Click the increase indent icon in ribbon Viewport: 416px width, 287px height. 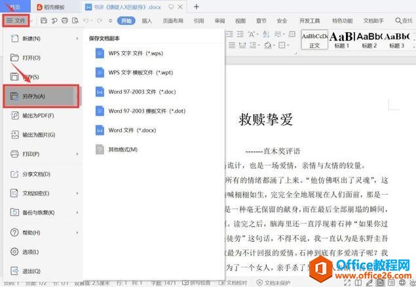click(240, 34)
